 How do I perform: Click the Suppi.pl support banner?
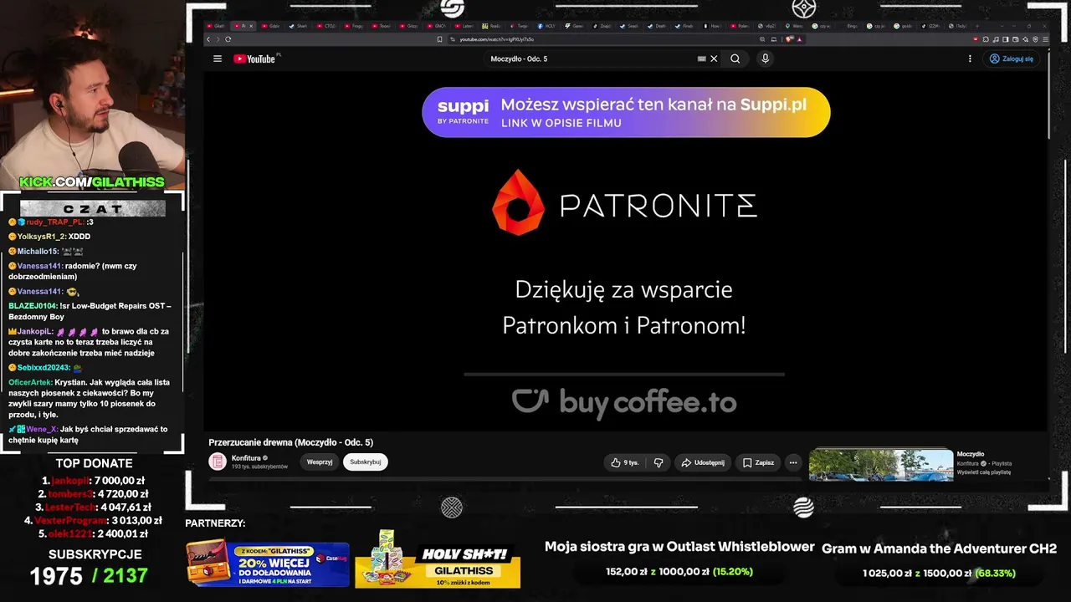626,112
